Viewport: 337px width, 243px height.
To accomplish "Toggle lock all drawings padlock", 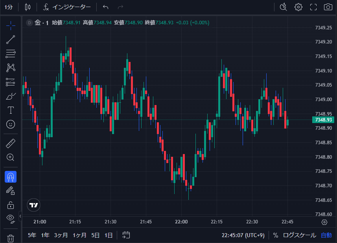I will [x=11, y=205].
